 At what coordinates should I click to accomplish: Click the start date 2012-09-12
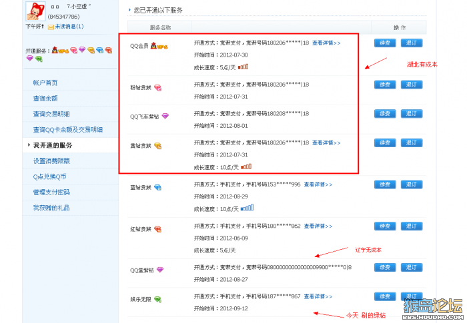point(233,308)
